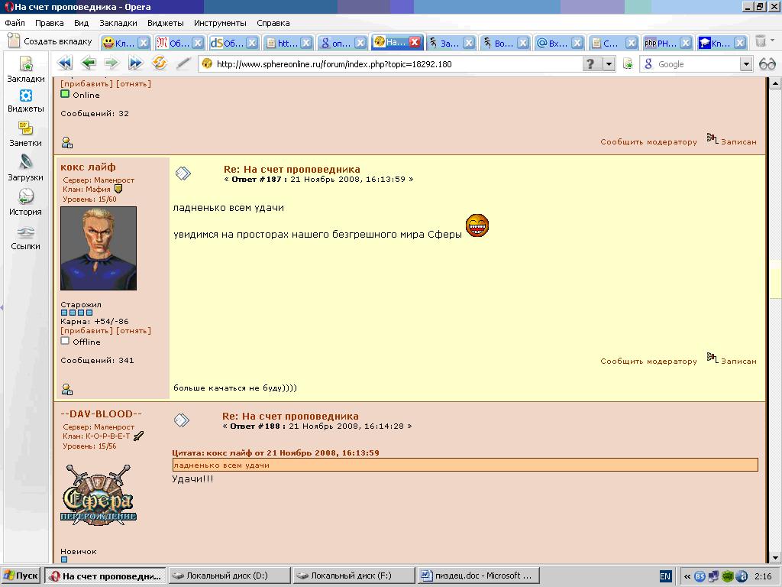This screenshot has width=782, height=587.
Task: Click profile icon above кокс лайф post
Action: [x=67, y=143]
